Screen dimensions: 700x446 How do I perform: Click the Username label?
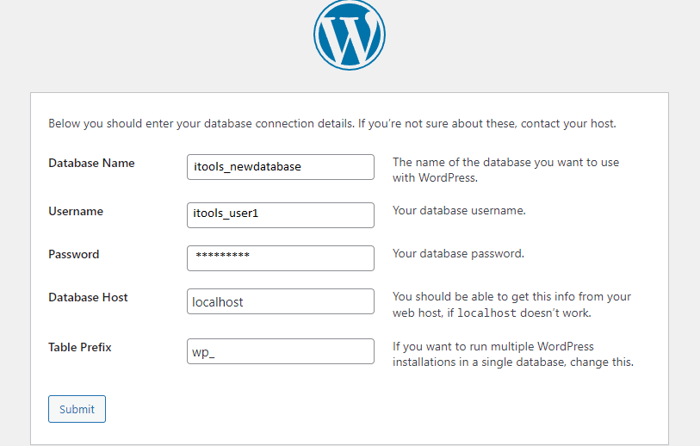(x=76, y=211)
